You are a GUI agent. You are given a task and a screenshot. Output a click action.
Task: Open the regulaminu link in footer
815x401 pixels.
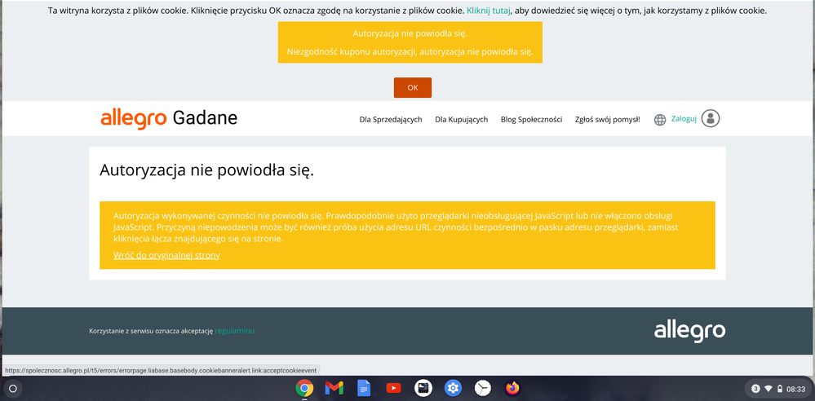coord(235,331)
